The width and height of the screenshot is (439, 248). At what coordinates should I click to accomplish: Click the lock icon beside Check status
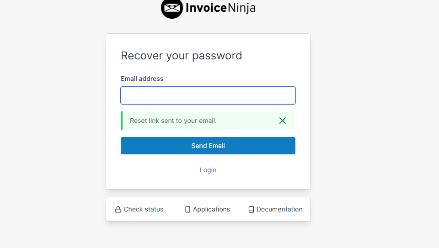[118, 210]
